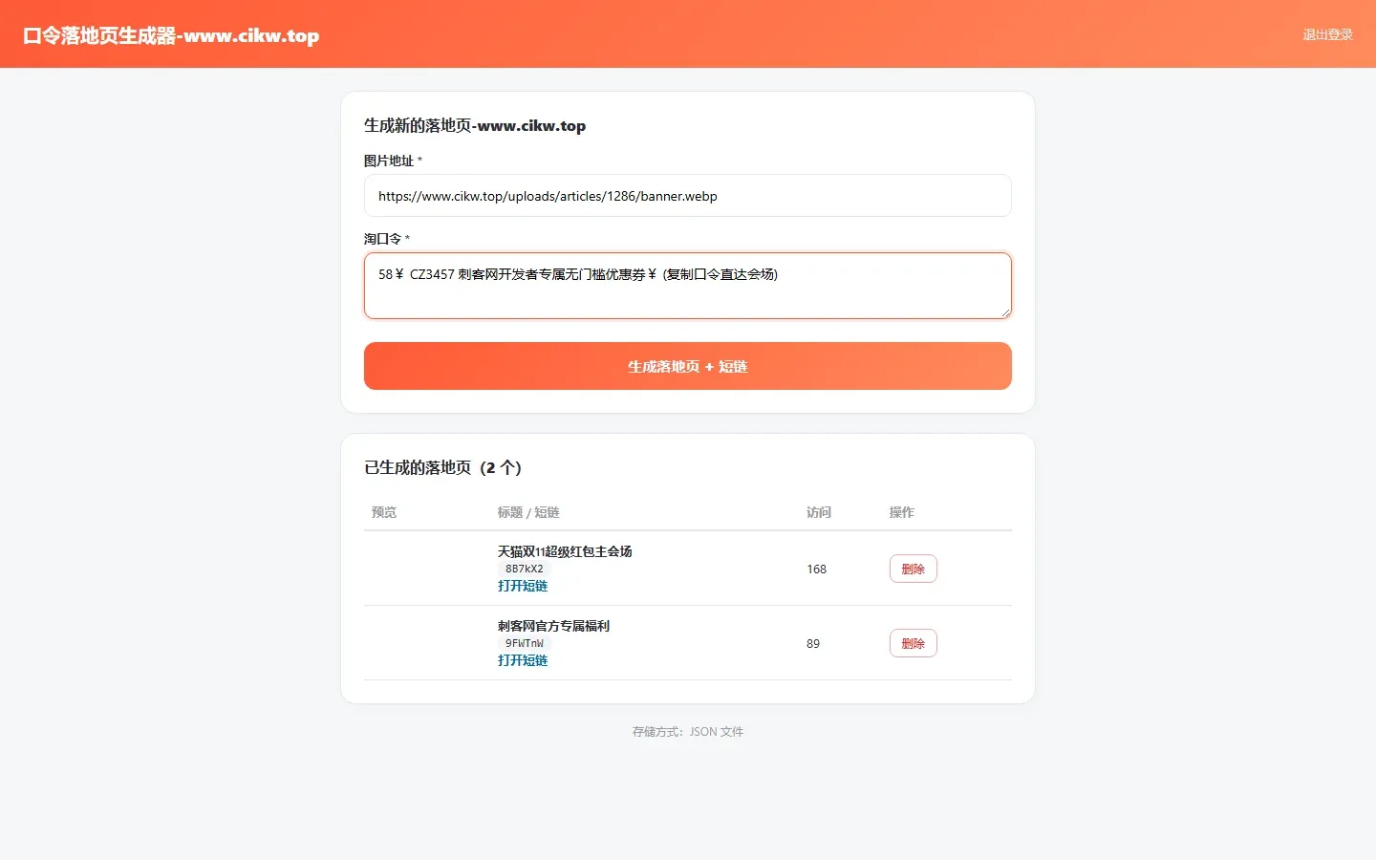Screen dimensions: 1376x860
Task: Open 打开短链 for 刺客网官方专属福利
Action: click(523, 660)
